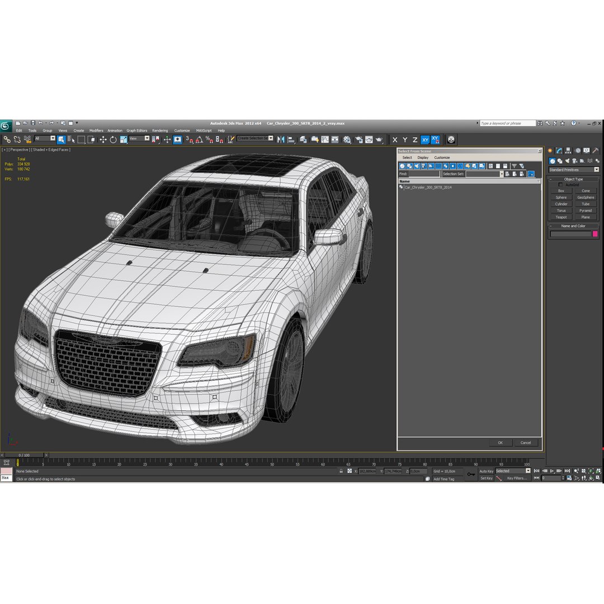Open the Hierarchy panel tab
604x604 pixels.
tap(568, 150)
